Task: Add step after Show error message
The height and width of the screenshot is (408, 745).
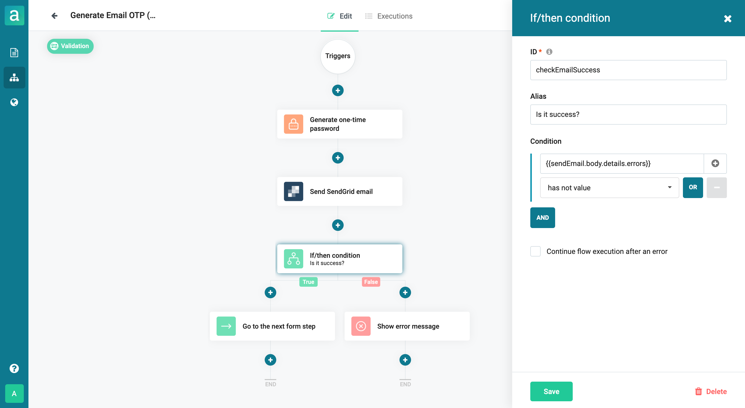Action: (405, 360)
